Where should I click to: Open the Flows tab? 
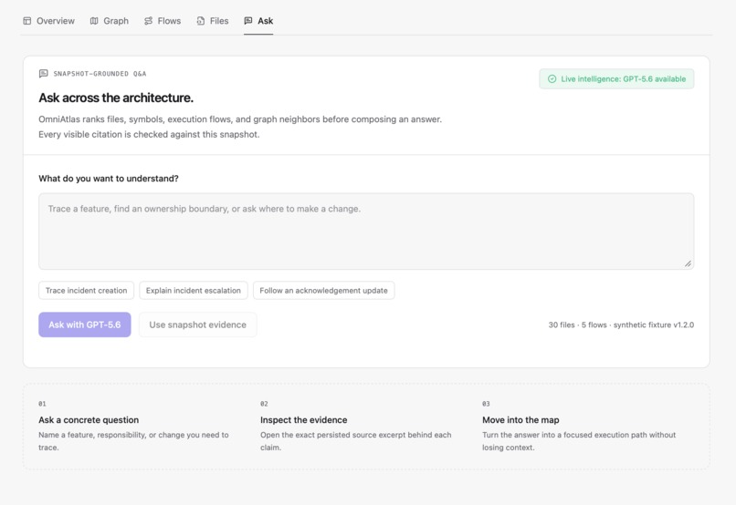click(x=163, y=21)
